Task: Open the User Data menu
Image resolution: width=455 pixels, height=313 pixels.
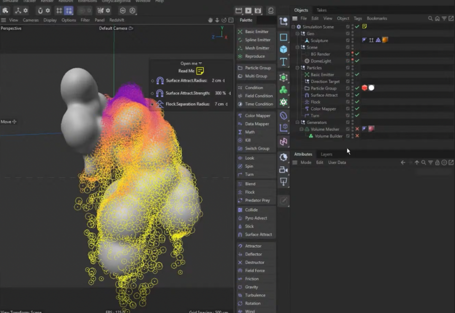Action: click(x=337, y=163)
